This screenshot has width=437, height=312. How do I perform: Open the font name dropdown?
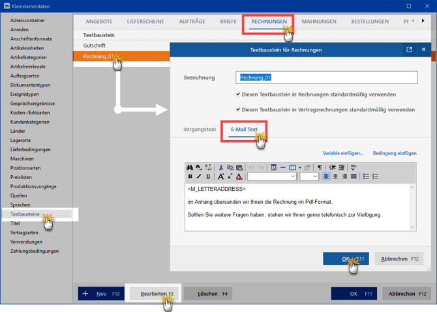pos(272,177)
